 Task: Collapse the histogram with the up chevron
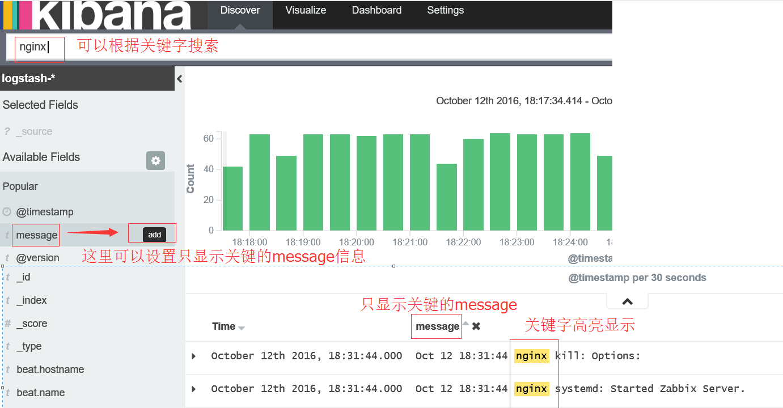tap(627, 301)
